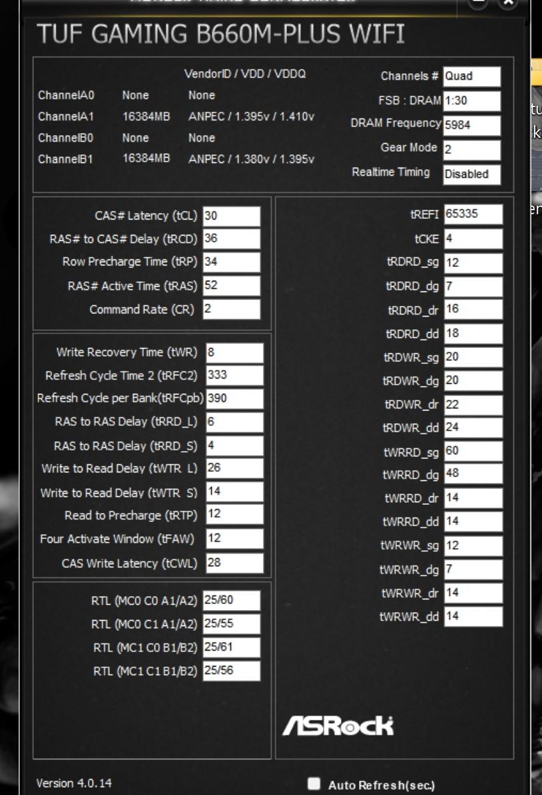Click the tCKE value field
This screenshot has width=542, height=795.
(473, 239)
